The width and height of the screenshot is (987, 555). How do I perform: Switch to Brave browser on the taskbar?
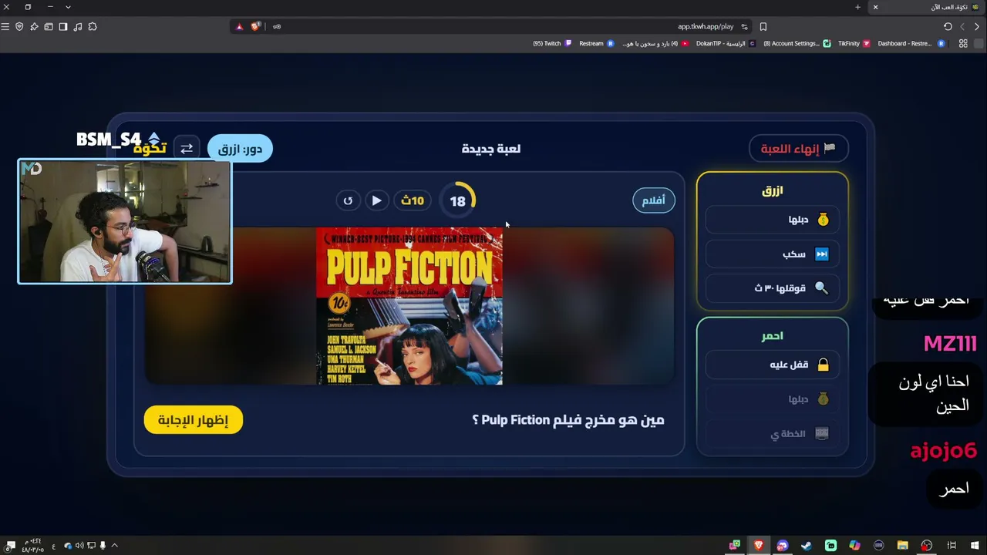(x=759, y=546)
